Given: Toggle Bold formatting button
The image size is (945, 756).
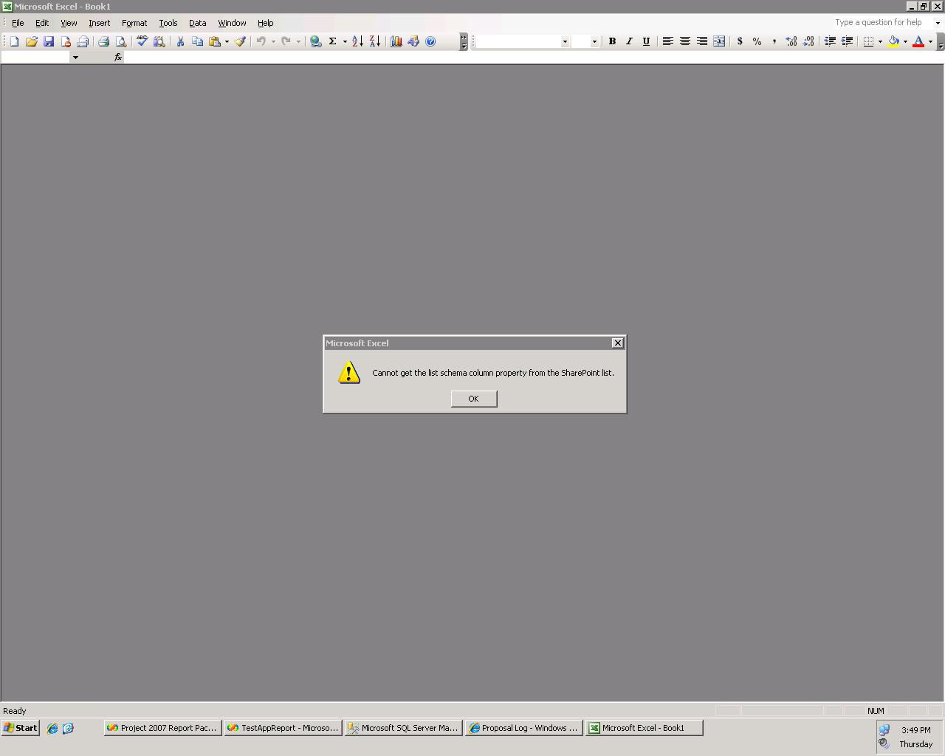Looking at the screenshot, I should 612,41.
